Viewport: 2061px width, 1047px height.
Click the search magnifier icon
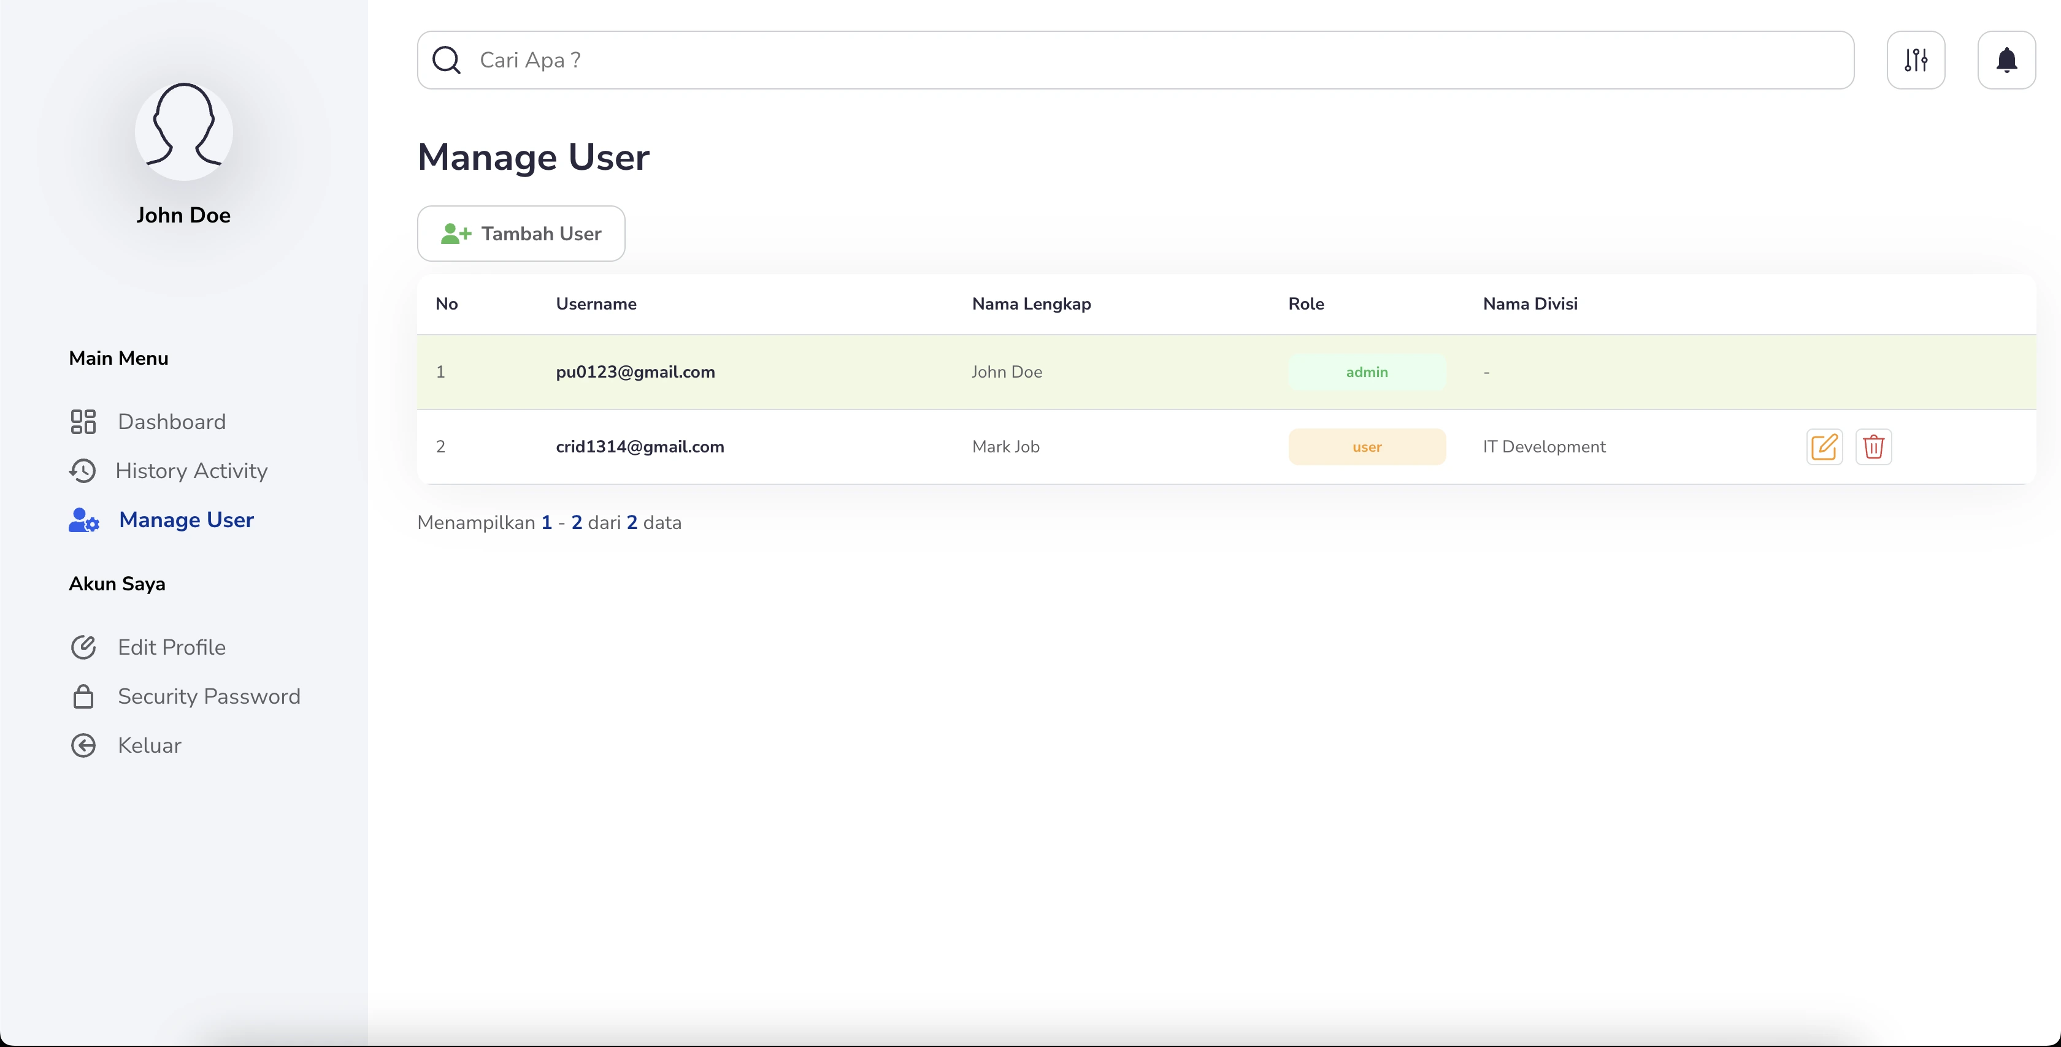447,60
